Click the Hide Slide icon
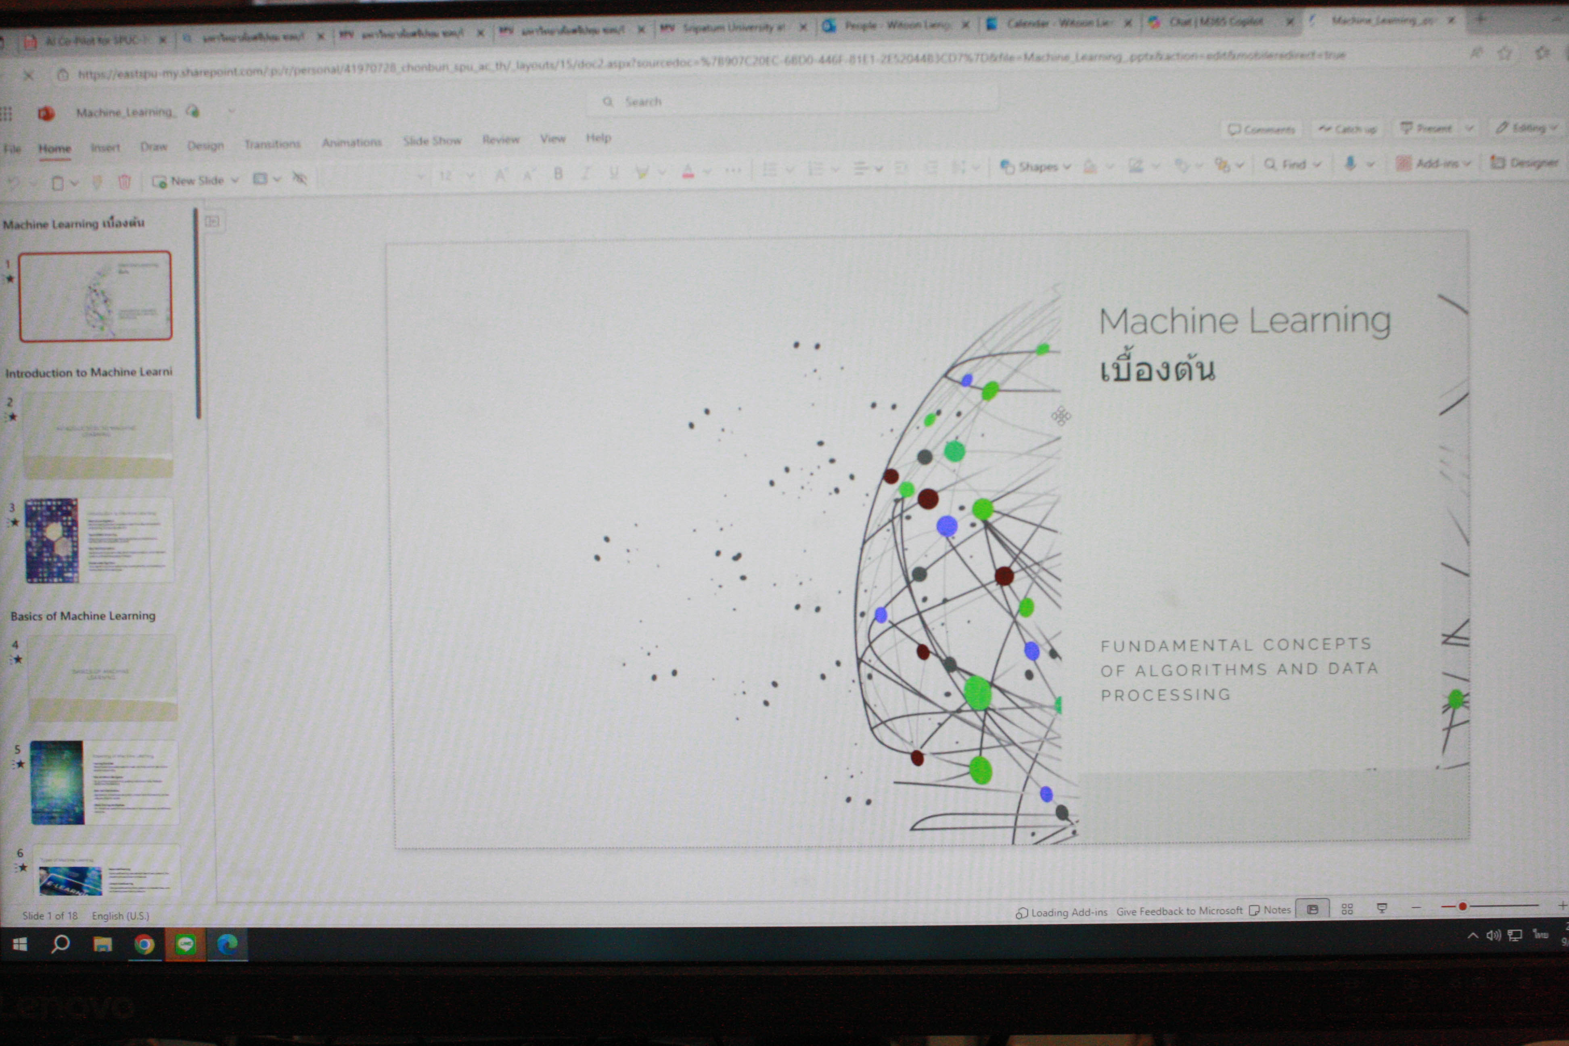This screenshot has height=1046, width=1569. pyautogui.click(x=299, y=178)
